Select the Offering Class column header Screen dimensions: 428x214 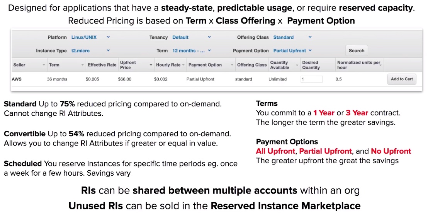[x=252, y=65]
